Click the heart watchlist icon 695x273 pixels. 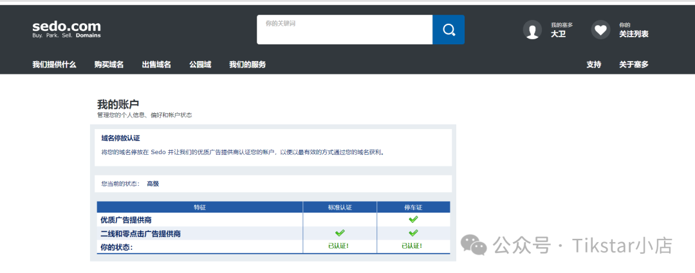tap(600, 30)
